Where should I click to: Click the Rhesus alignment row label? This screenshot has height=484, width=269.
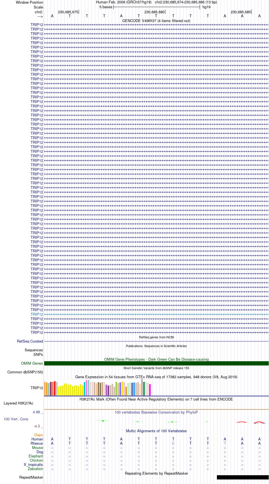click(x=37, y=443)
